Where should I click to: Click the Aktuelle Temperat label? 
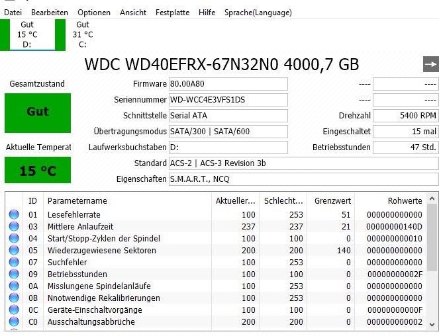coord(38,147)
